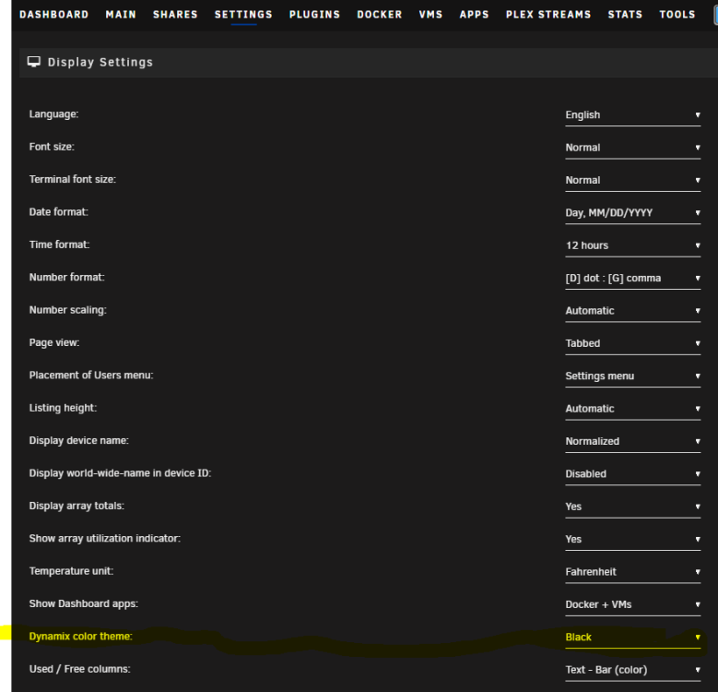This screenshot has width=718, height=692.
Task: Open the Number scaling dropdown
Action: click(x=633, y=311)
